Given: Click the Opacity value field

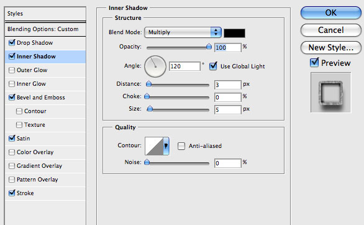Looking at the screenshot, I should click(228, 48).
